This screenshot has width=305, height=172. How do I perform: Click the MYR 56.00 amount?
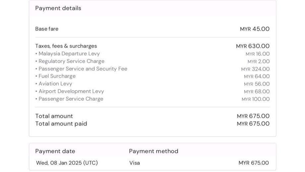pos(257,84)
